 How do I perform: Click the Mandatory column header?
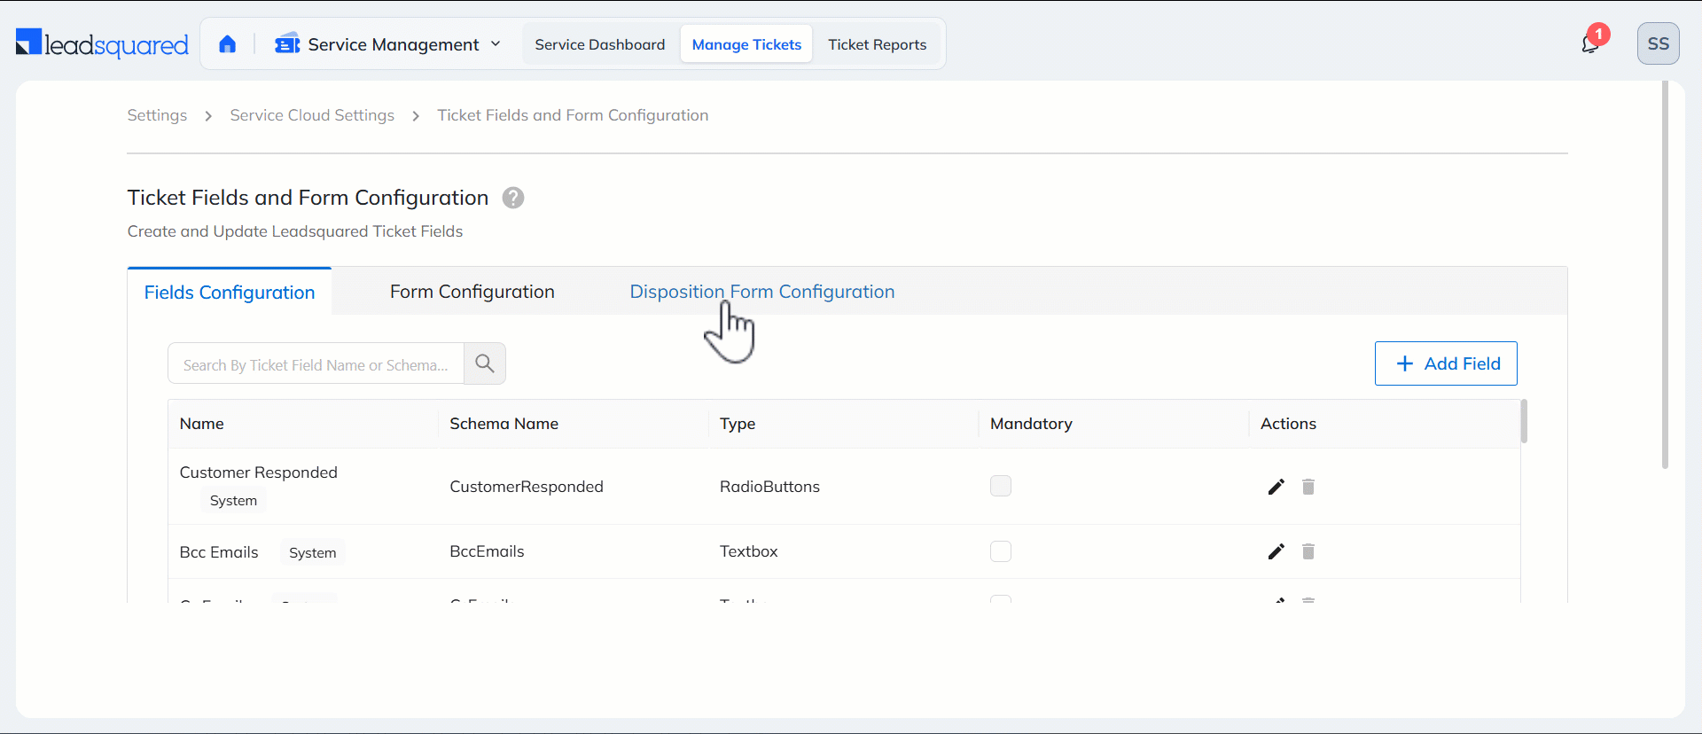[1031, 424]
